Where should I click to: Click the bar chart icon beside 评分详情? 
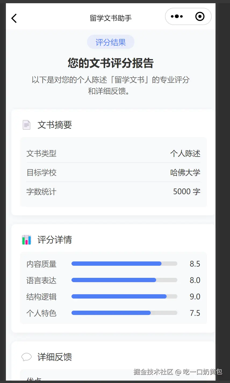(26, 240)
